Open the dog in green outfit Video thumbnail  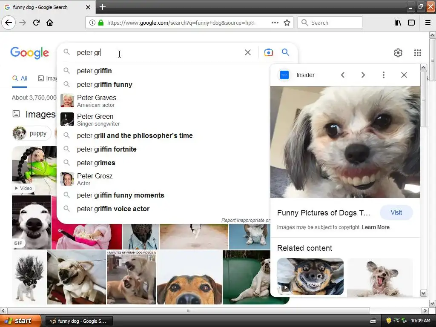34,170
